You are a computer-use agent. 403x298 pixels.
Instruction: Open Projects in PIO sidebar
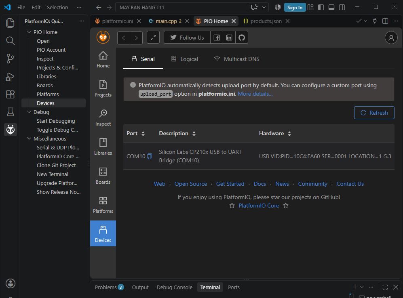103,88
